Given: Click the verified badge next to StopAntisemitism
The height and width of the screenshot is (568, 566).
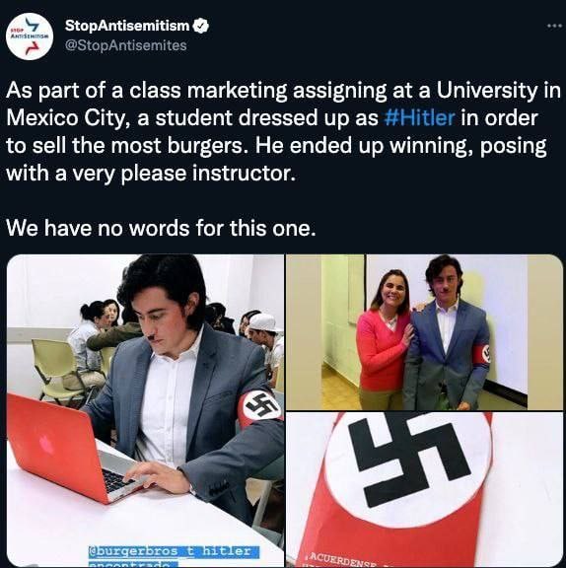Looking at the screenshot, I should (x=200, y=26).
